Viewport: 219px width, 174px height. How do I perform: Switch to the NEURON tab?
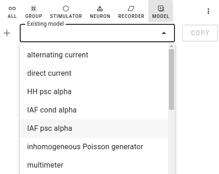(x=100, y=11)
